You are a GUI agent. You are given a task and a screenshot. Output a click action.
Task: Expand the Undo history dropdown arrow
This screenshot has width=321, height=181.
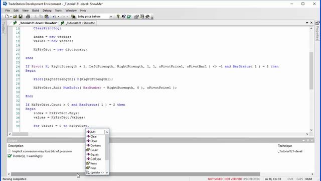59,17
